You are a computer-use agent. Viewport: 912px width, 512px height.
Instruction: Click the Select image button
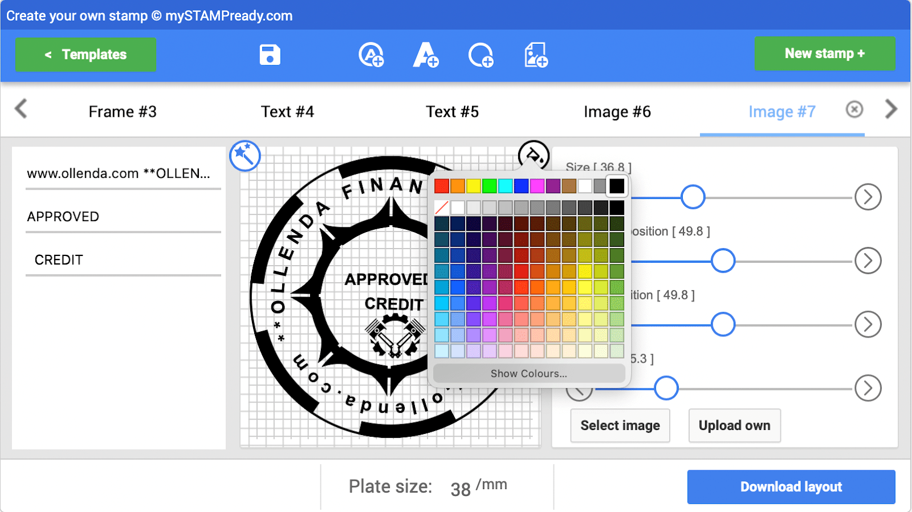tap(620, 425)
